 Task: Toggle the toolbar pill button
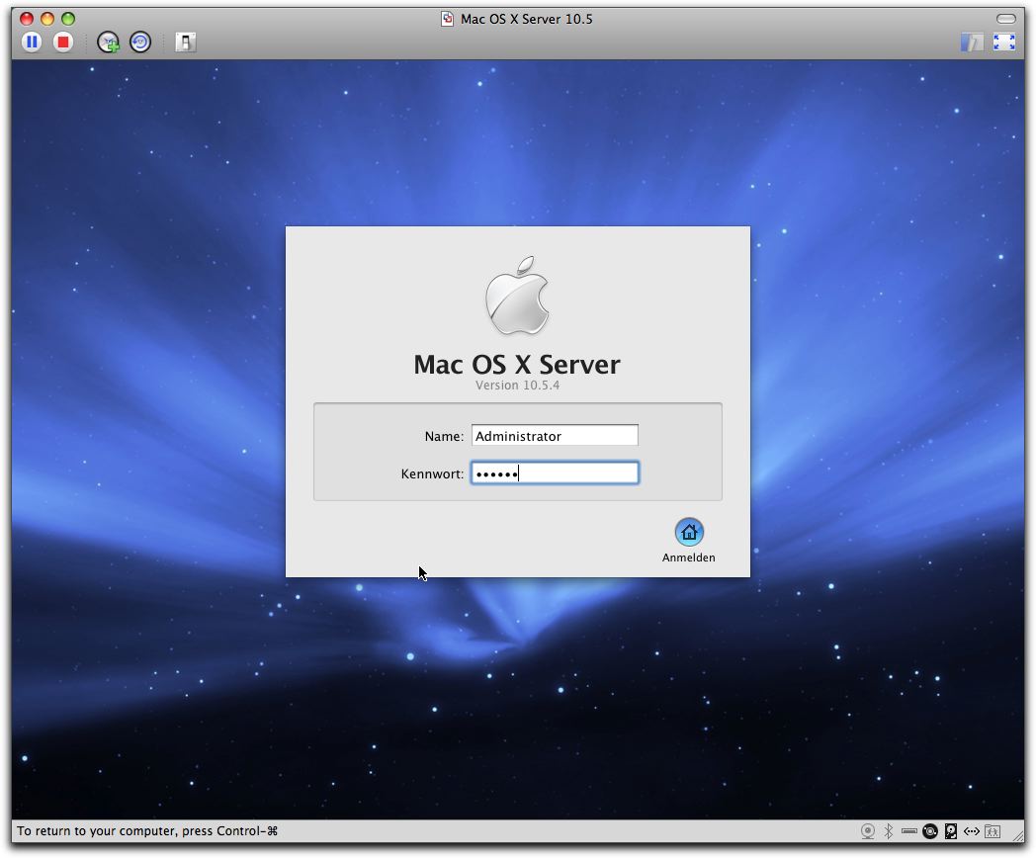(1005, 19)
